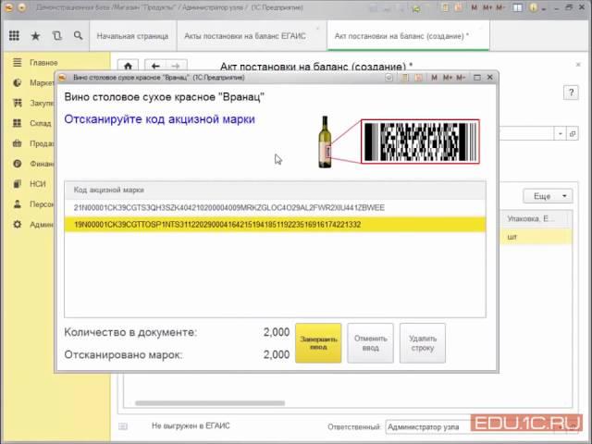Viewport: 592px width, 444px height.
Task: Open search magnifier icon
Action: pyautogui.click(x=78, y=36)
